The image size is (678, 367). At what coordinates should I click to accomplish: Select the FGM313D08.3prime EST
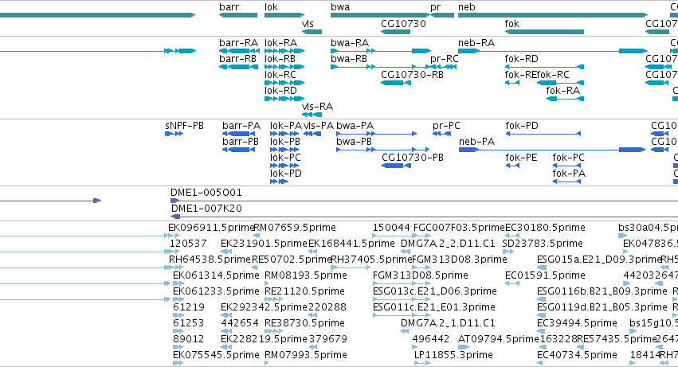point(421,268)
